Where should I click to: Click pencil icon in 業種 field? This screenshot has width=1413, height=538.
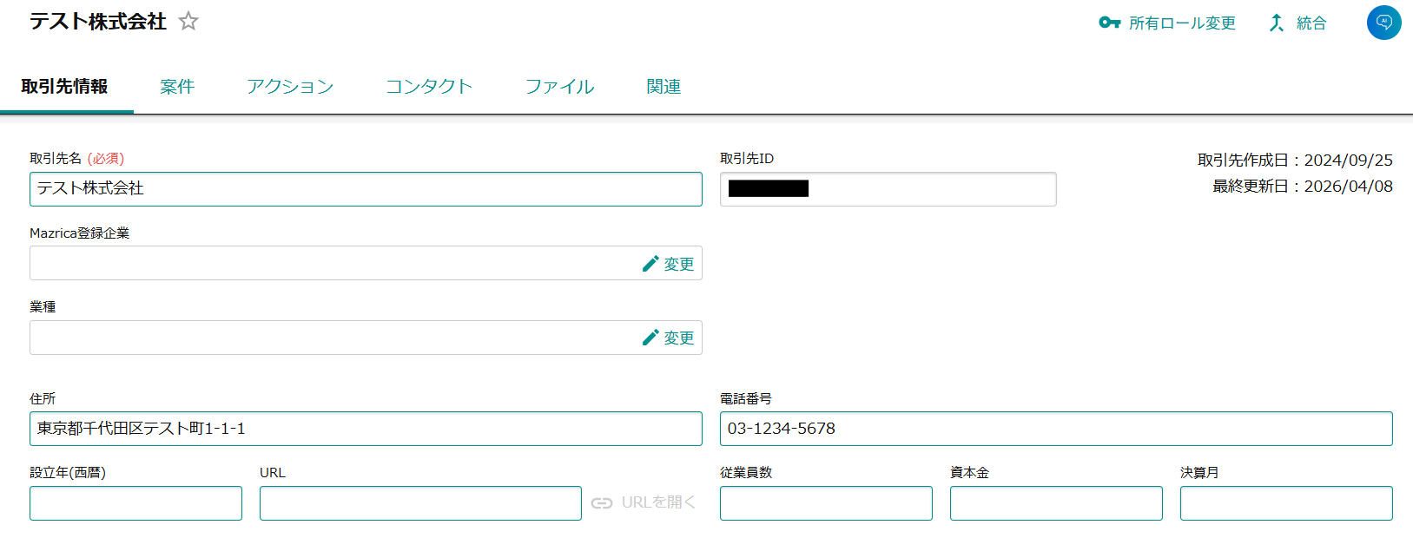tap(650, 338)
